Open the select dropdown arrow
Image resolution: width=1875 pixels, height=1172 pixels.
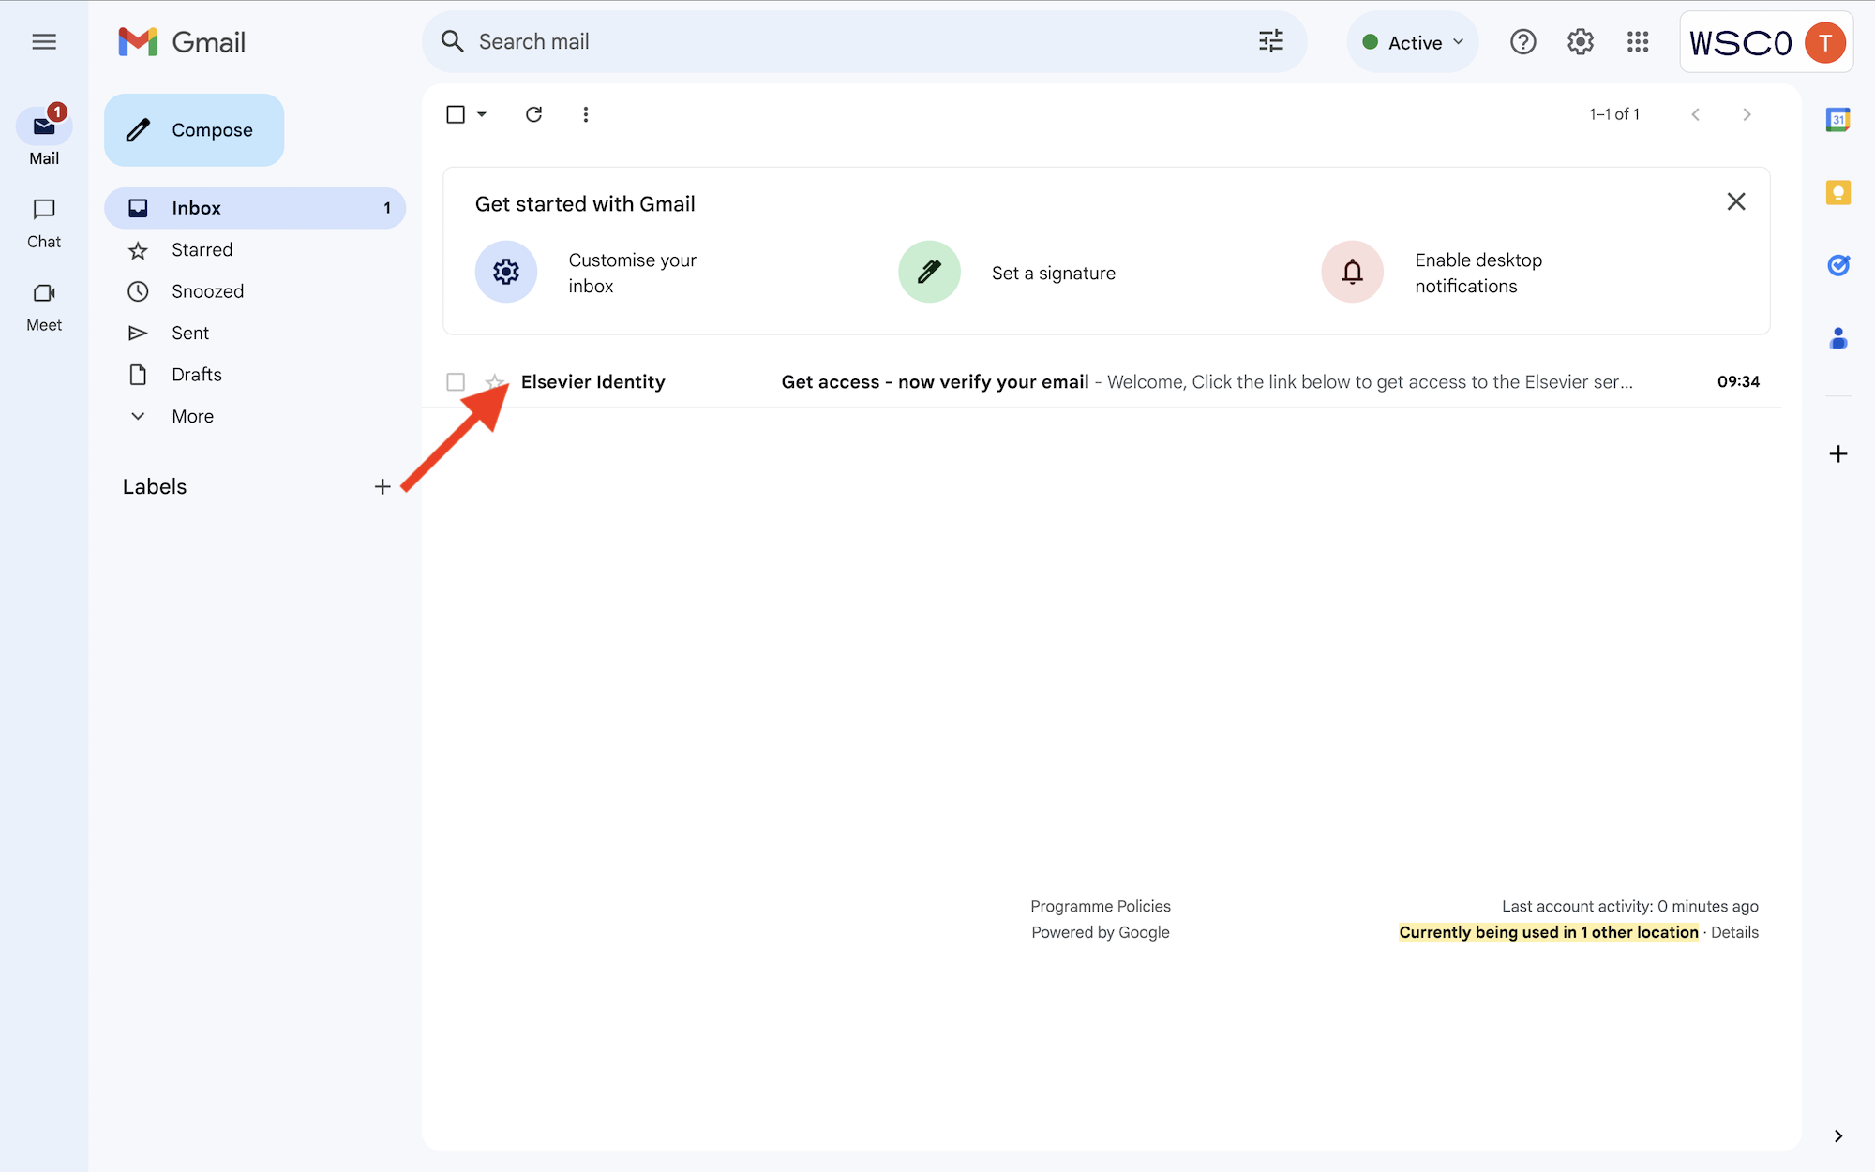(482, 114)
